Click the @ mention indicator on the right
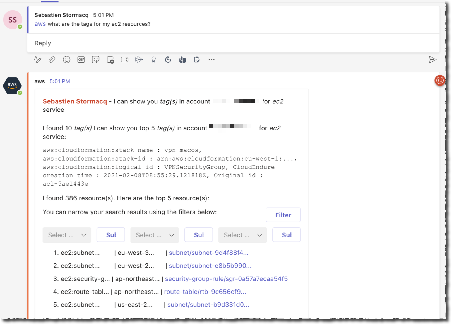This screenshot has width=452, height=325. [x=440, y=81]
